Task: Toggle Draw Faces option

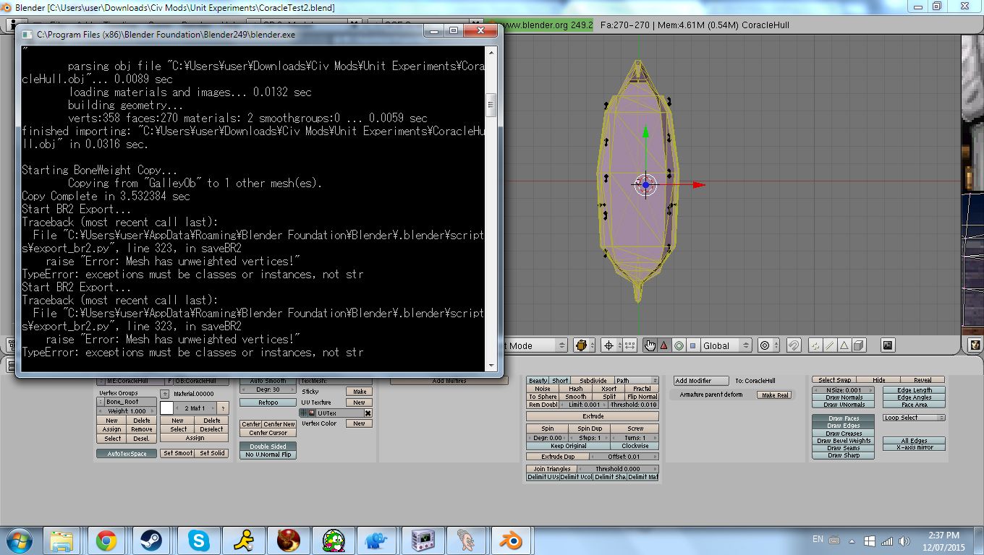Action: [843, 418]
